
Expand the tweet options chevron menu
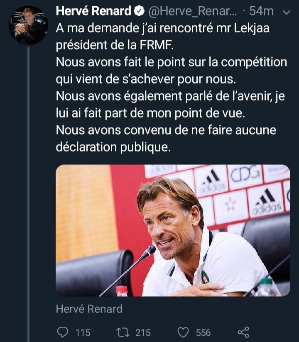point(286,12)
